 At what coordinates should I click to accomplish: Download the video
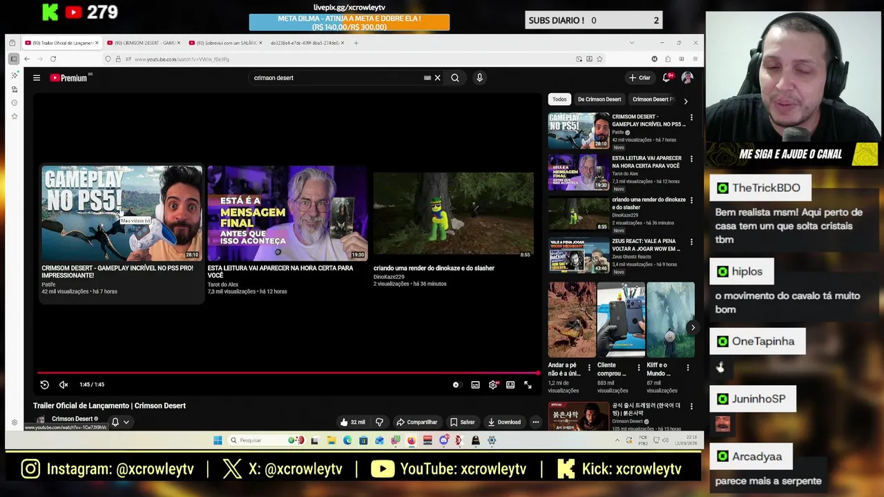click(x=503, y=422)
